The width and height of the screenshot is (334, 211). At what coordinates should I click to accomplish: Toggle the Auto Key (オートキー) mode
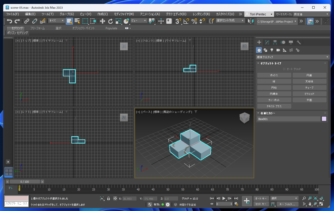[x=261, y=198]
